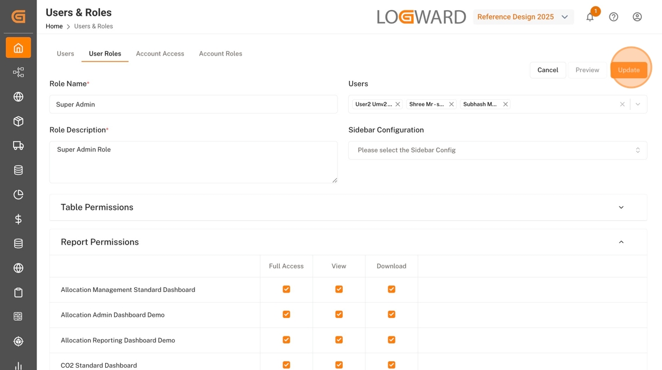This screenshot has height=370, width=662.
Task: Edit the Role Description text area
Action: point(193,162)
